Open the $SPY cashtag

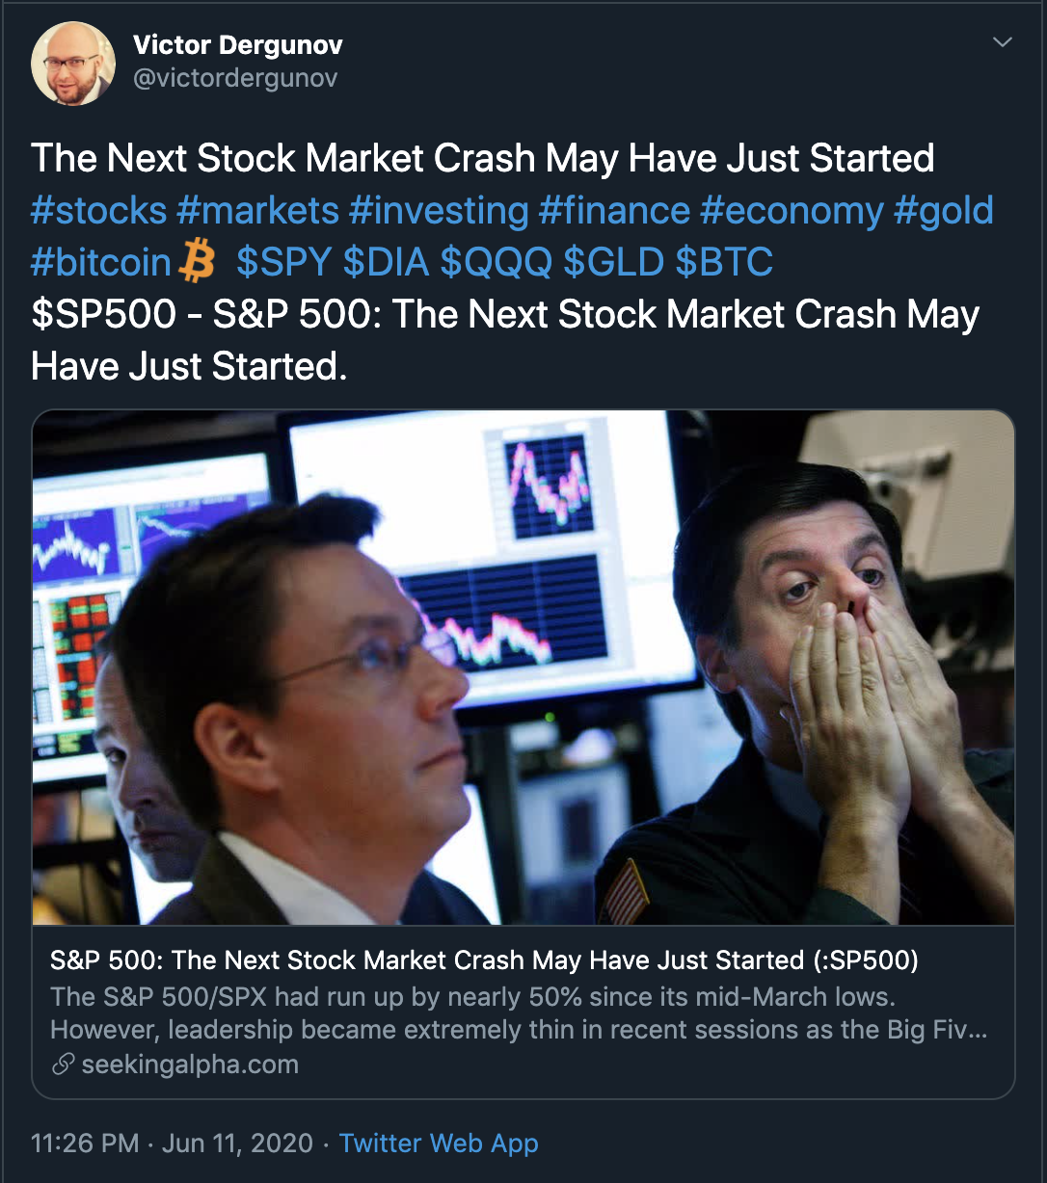pyautogui.click(x=283, y=263)
